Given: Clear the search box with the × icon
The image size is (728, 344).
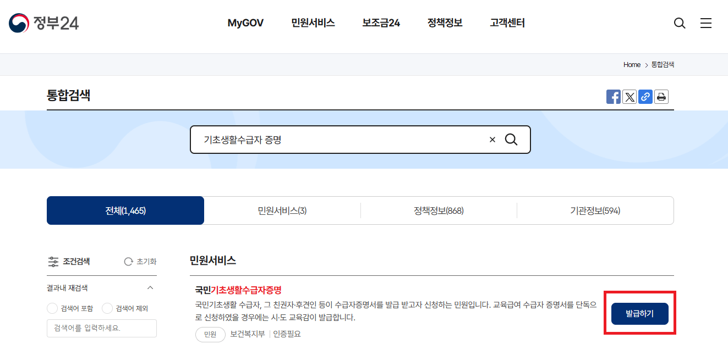Looking at the screenshot, I should [492, 140].
